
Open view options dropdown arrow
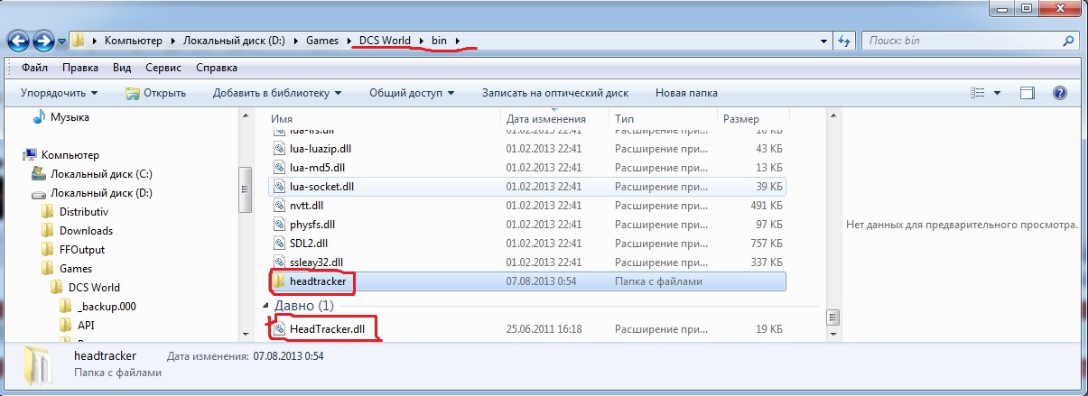[x=998, y=93]
